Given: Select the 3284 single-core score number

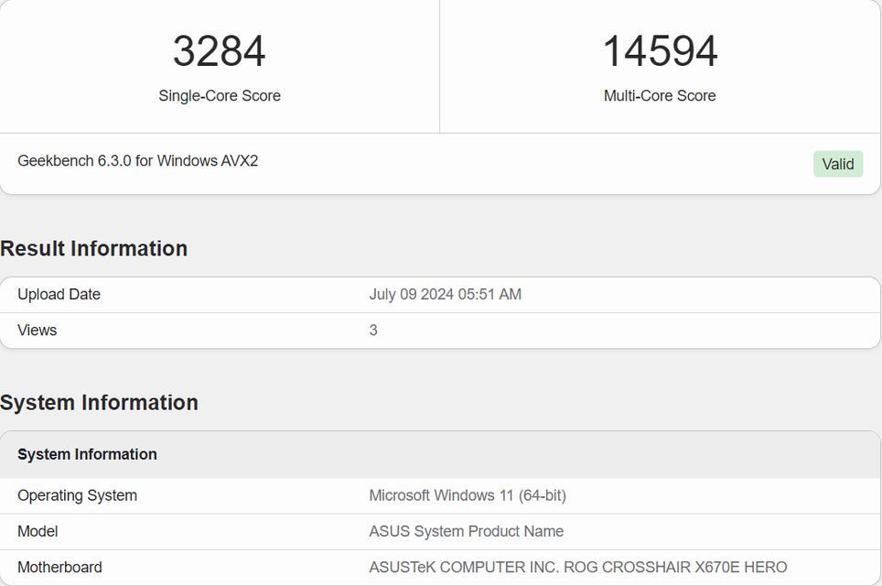Looking at the screenshot, I should coord(219,51).
